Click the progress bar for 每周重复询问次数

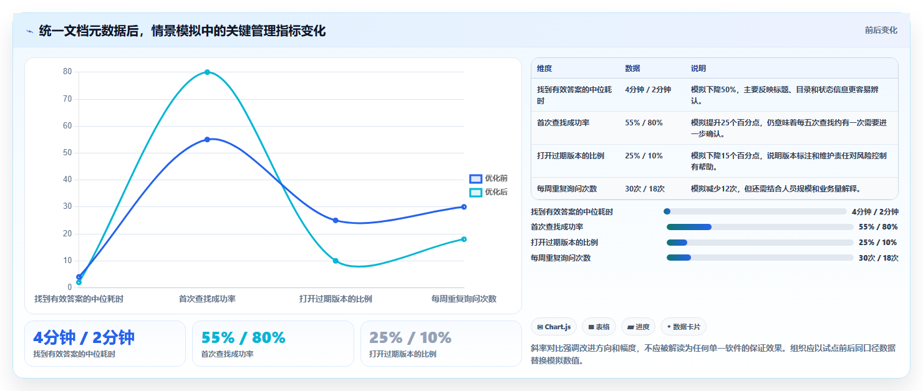point(760,258)
